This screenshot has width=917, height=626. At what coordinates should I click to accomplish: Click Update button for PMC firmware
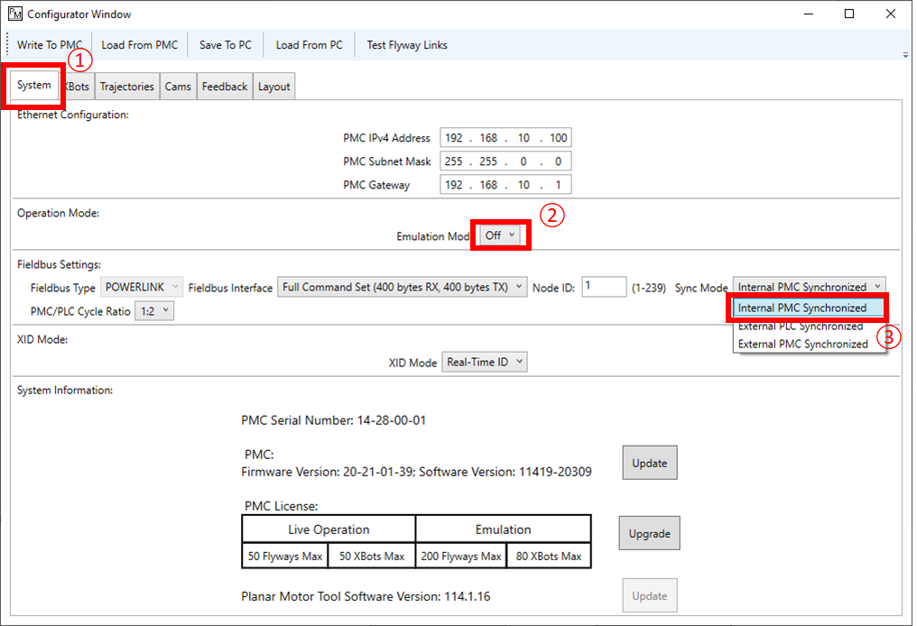pyautogui.click(x=649, y=463)
